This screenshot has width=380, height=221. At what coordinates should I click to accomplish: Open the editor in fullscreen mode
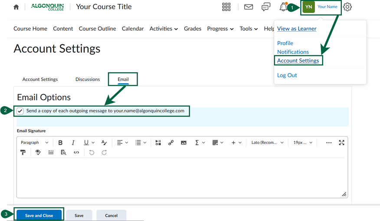[341, 143]
